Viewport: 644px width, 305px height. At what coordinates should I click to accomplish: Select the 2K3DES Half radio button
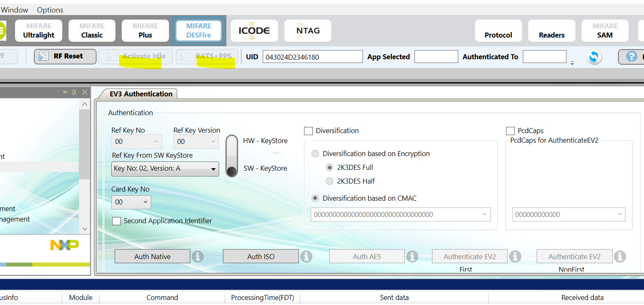point(330,181)
